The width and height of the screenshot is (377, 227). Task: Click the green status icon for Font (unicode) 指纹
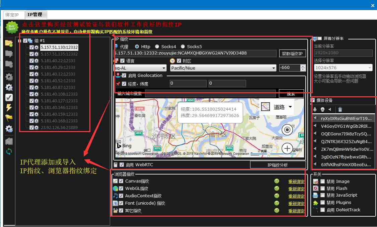pyautogui.click(x=277, y=203)
